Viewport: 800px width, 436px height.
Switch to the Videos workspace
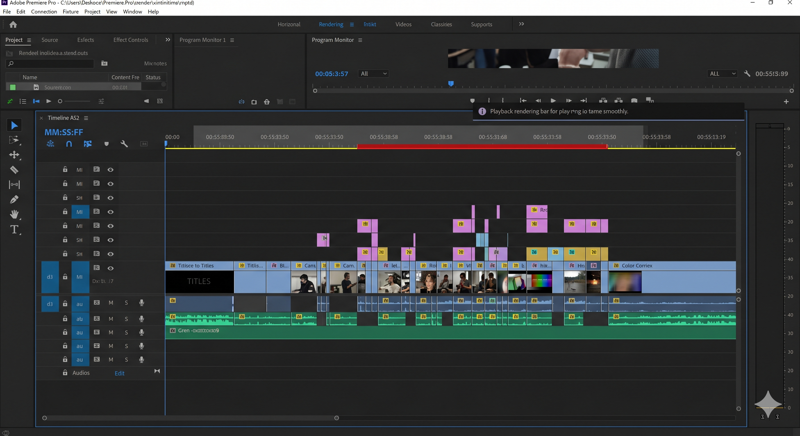pos(403,24)
